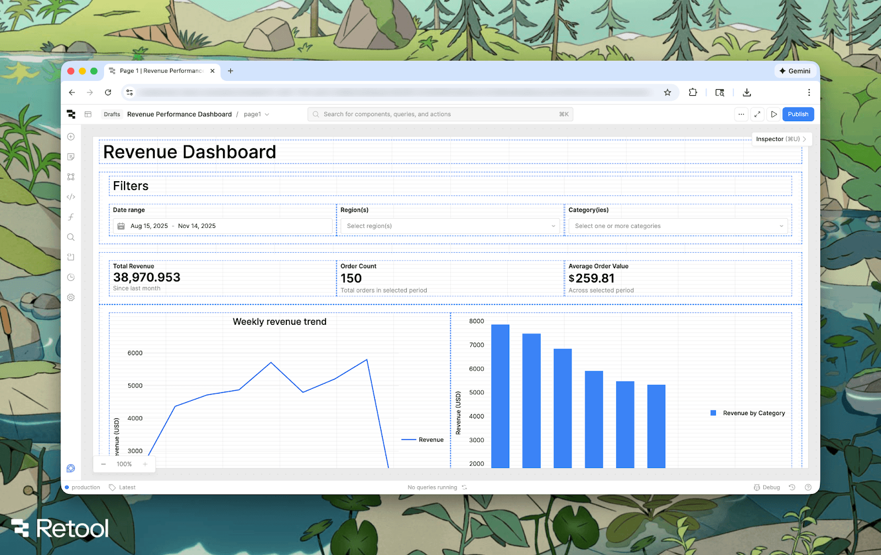This screenshot has height=555, width=881.
Task: Open the Add component plus icon in sidebar
Action: point(71,137)
